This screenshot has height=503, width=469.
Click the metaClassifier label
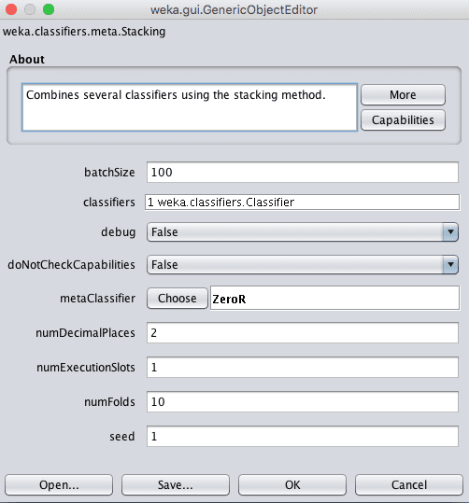98,299
